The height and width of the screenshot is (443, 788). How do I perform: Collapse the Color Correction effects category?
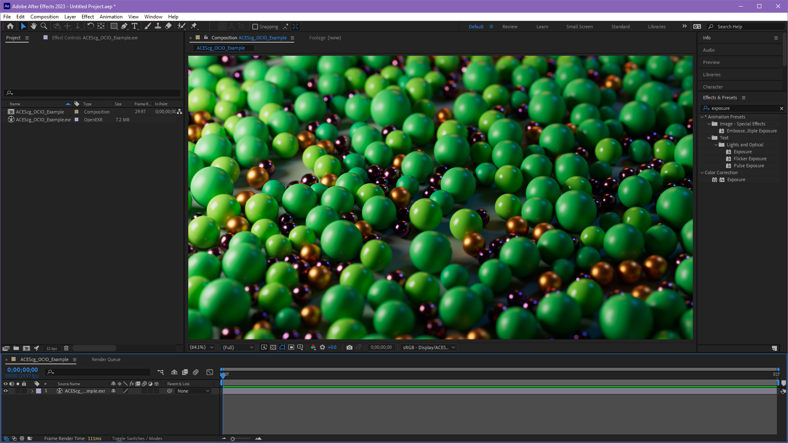tap(702, 173)
